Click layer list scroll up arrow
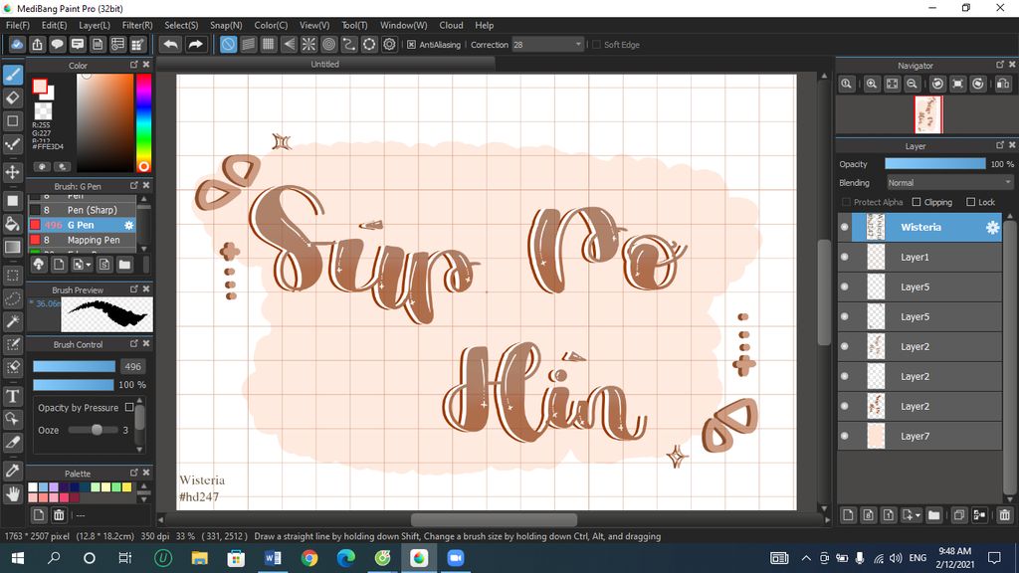The height and width of the screenshot is (573, 1019). click(x=1009, y=216)
